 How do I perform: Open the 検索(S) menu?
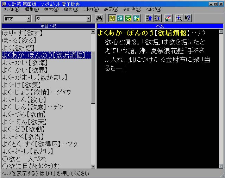(x=51, y=9)
